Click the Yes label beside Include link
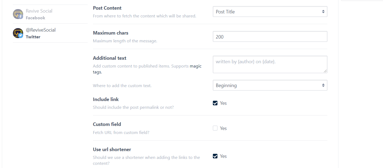This screenshot has width=383, height=168. click(x=223, y=103)
